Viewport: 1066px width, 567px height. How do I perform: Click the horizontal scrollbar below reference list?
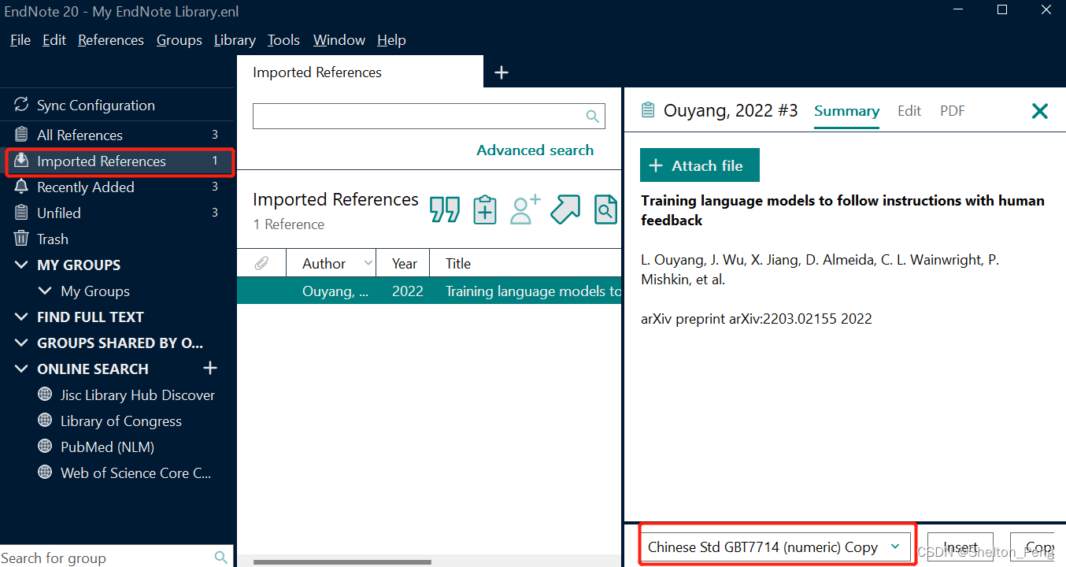pos(342,562)
